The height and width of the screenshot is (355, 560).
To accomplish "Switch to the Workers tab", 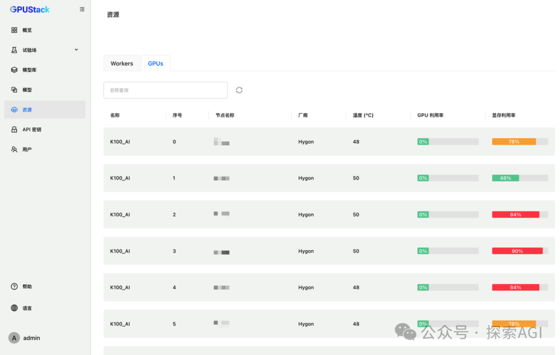I will (x=122, y=63).
